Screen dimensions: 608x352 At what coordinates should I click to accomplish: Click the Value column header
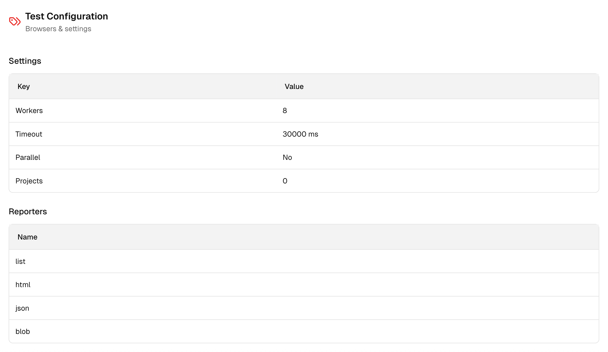[x=294, y=86]
